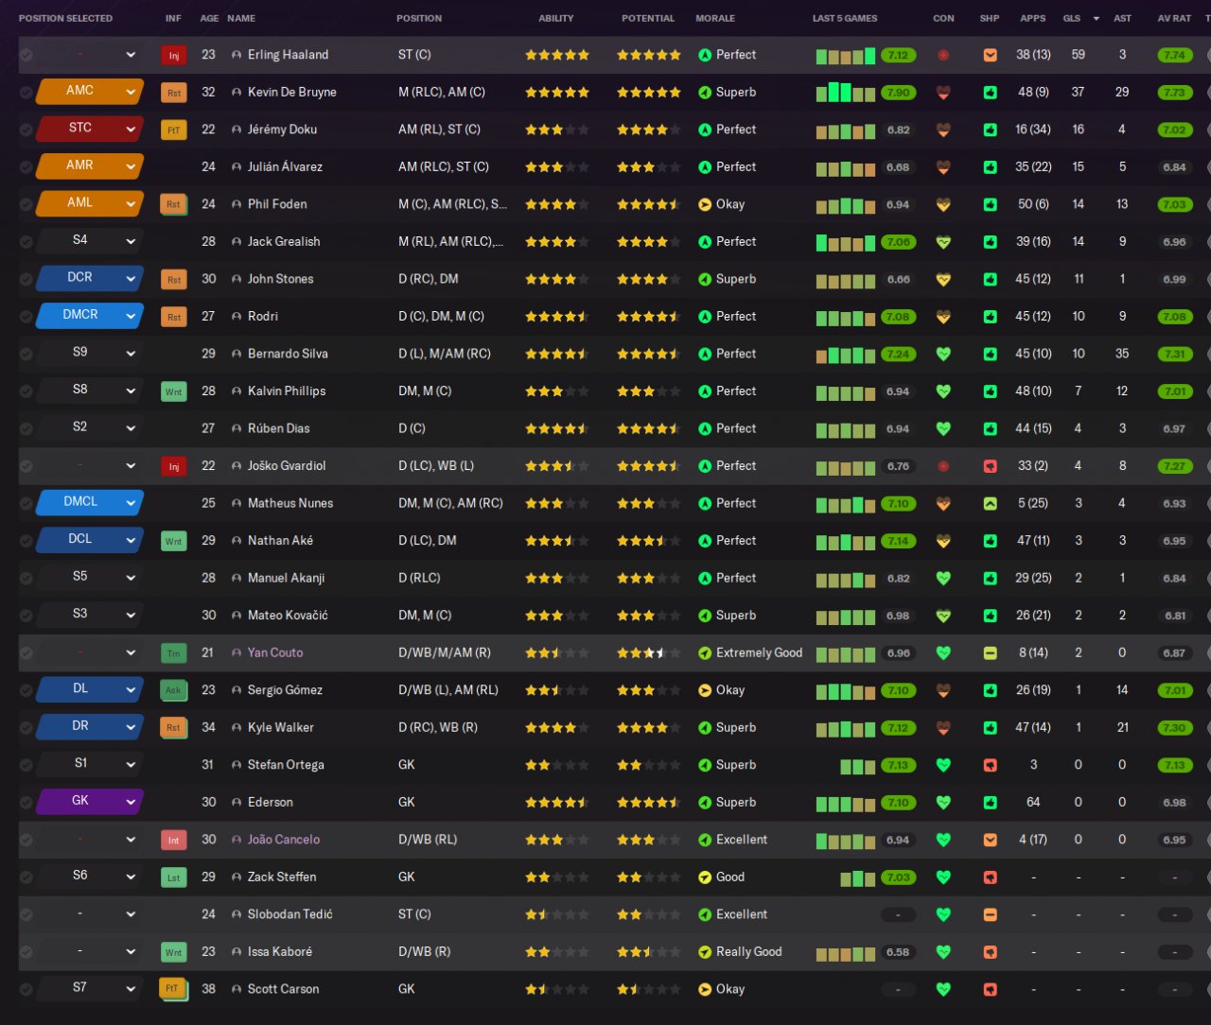Image resolution: width=1211 pixels, height=1025 pixels.
Task: Click Jack Grealish's condition heart icon
Action: click(x=943, y=242)
